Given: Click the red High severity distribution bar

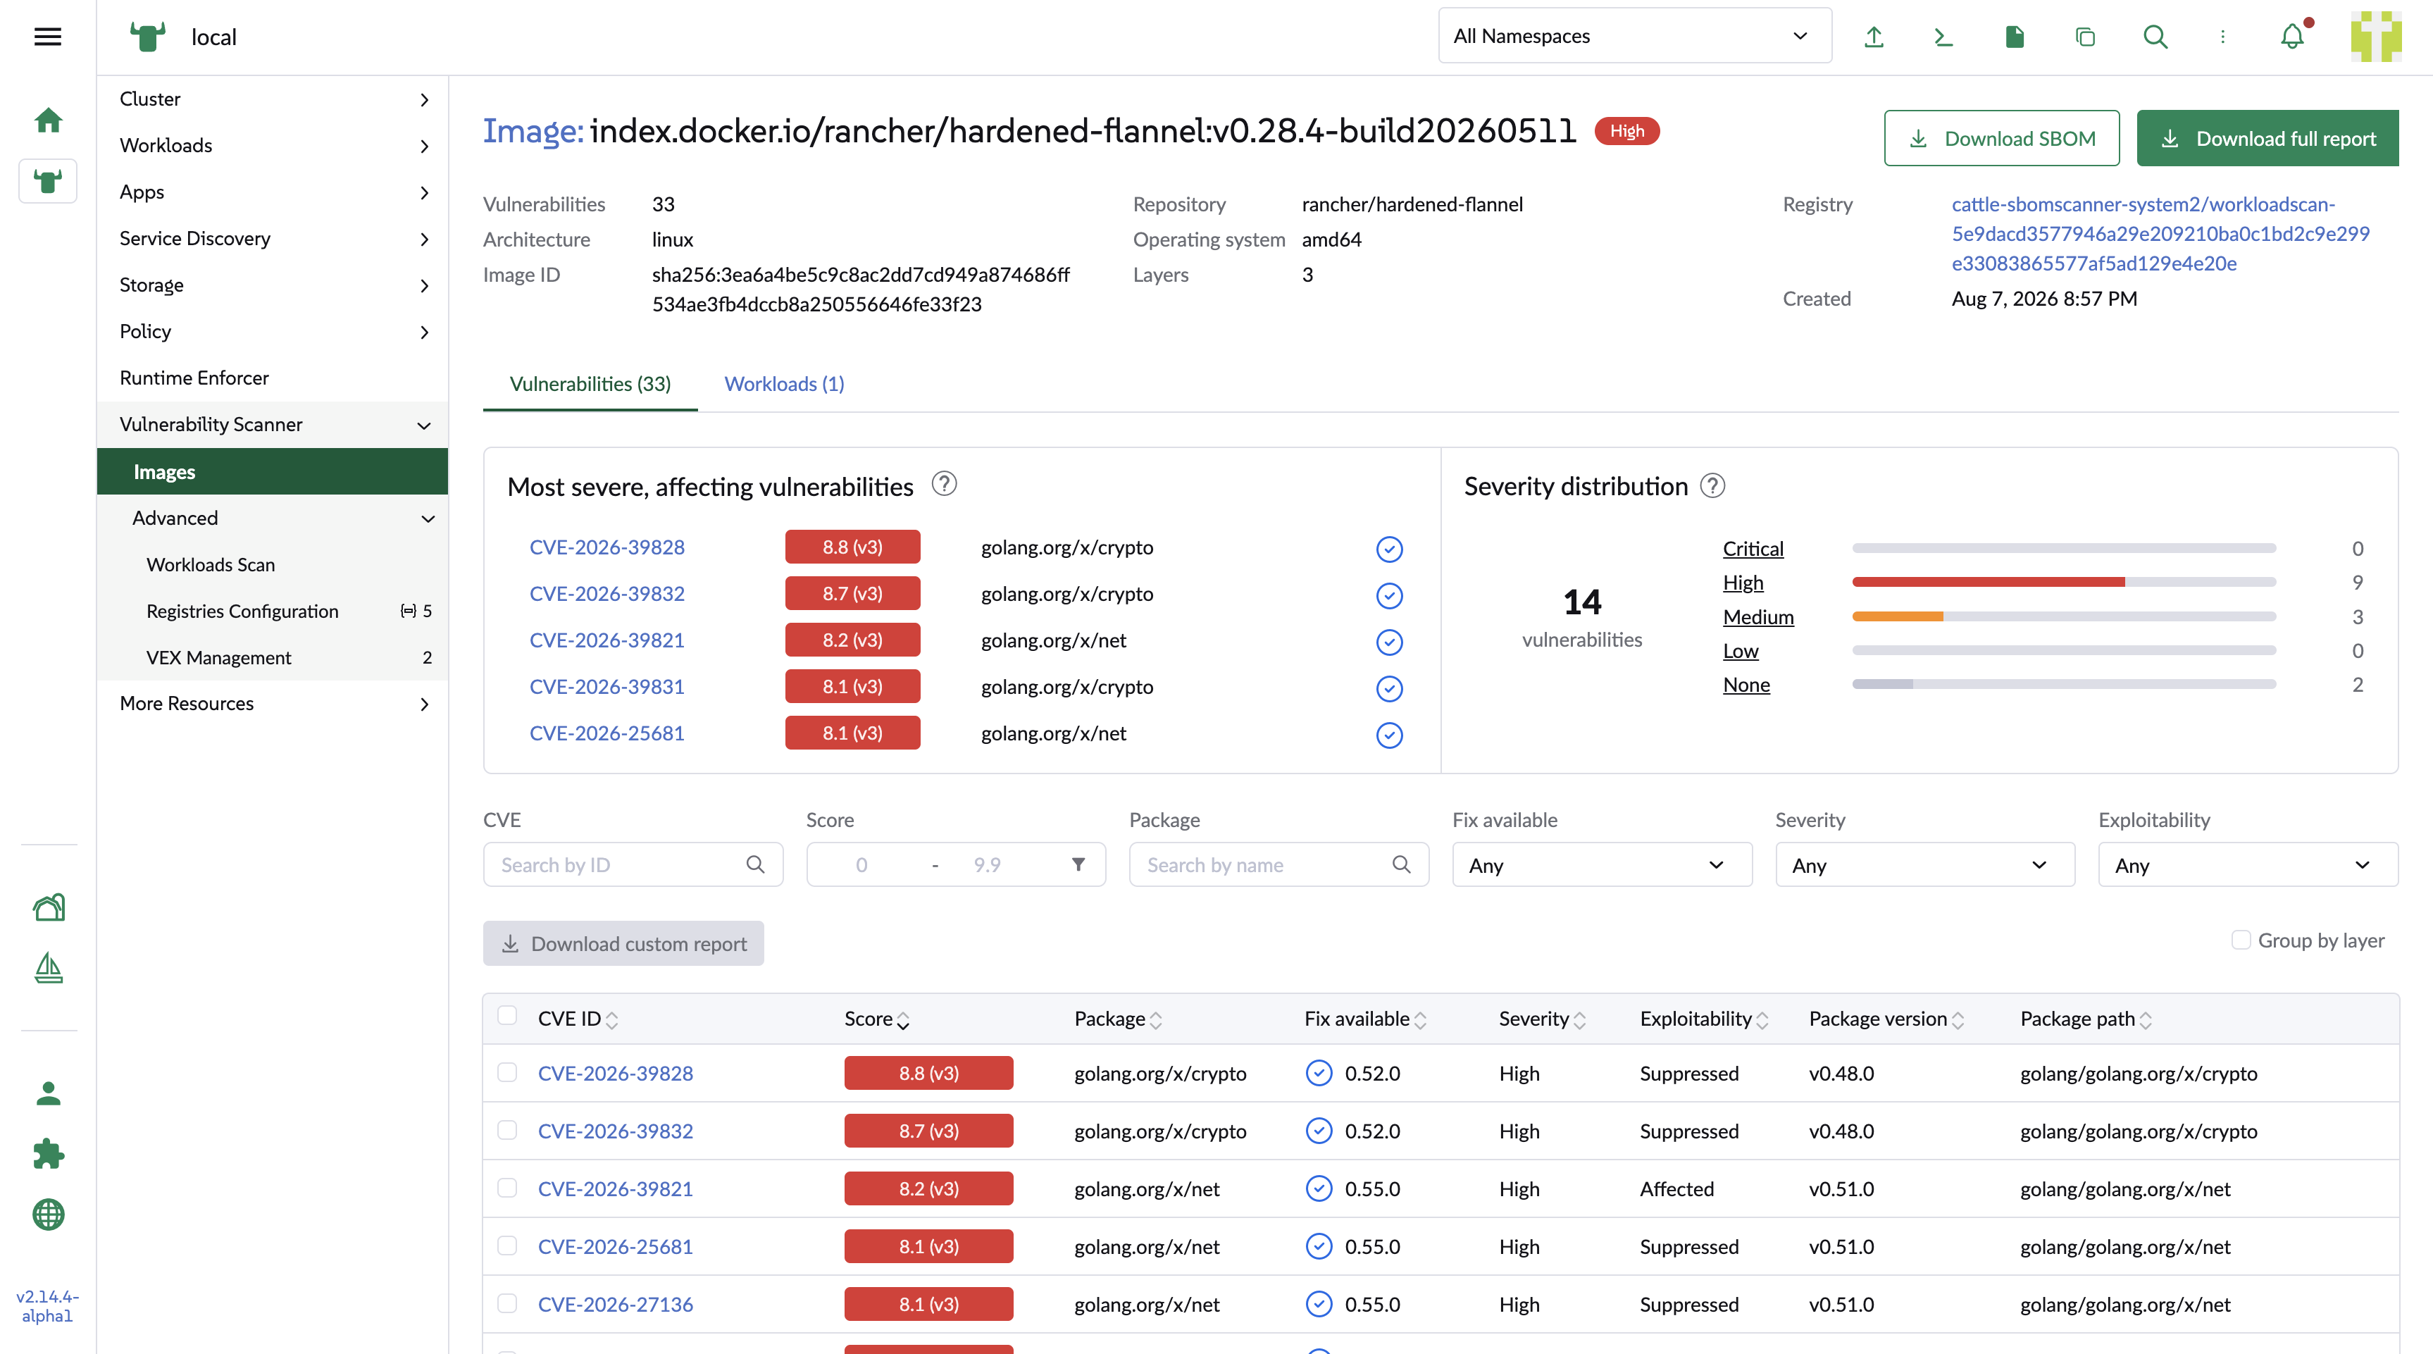Looking at the screenshot, I should click(x=1988, y=582).
